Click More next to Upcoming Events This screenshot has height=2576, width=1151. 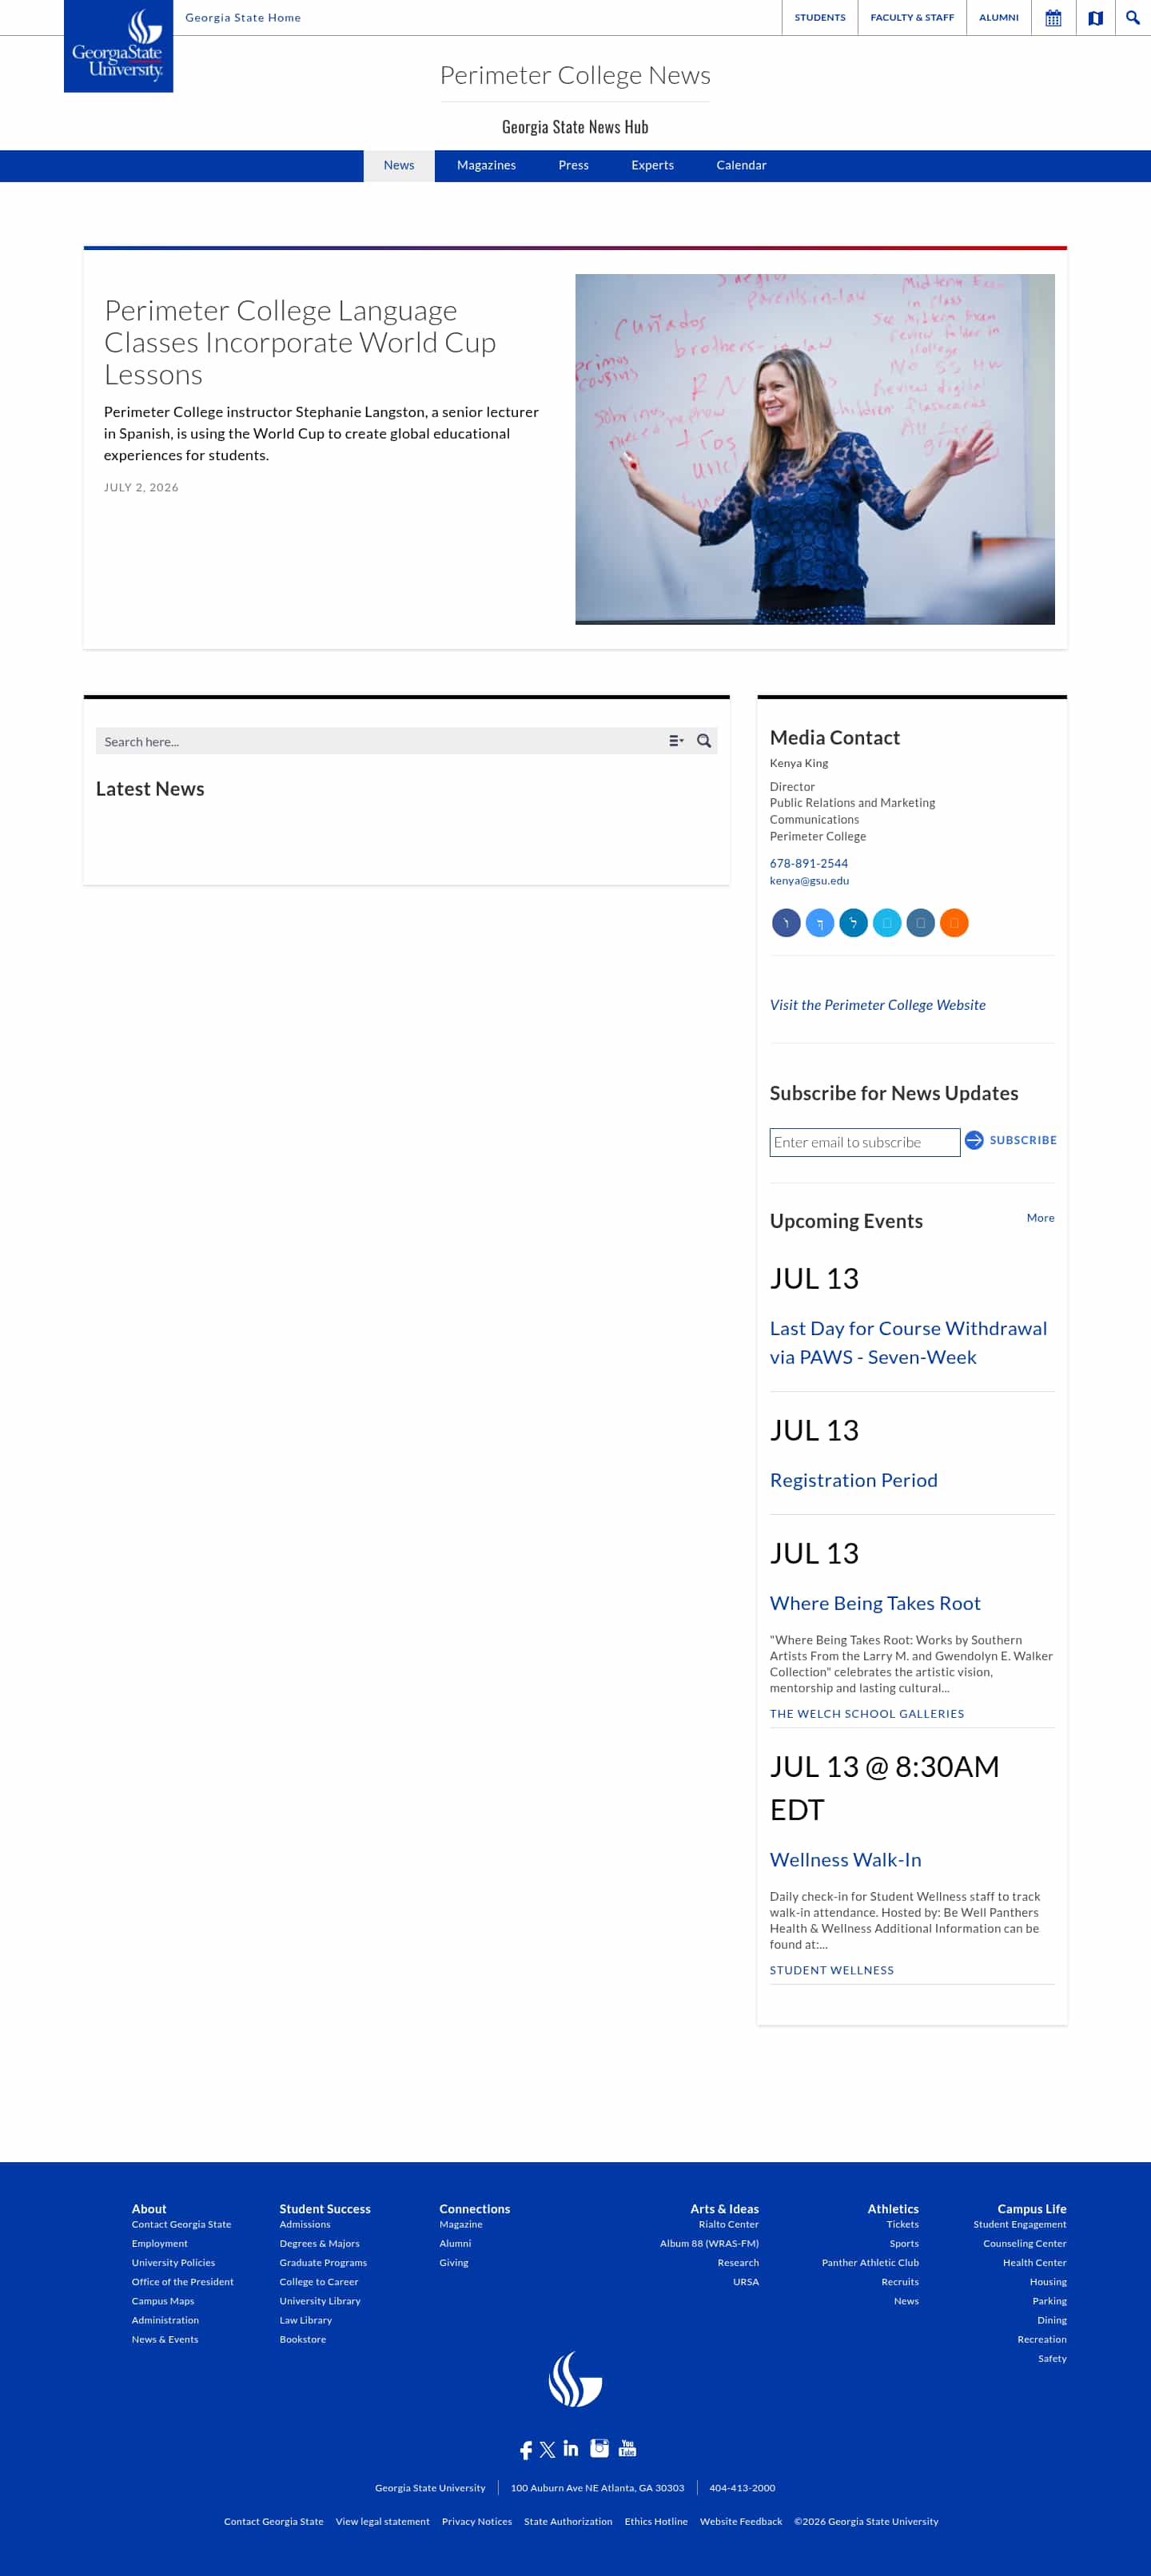pos(1040,1218)
